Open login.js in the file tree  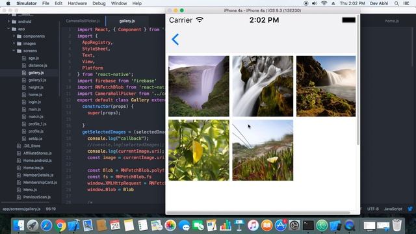tap(34, 102)
